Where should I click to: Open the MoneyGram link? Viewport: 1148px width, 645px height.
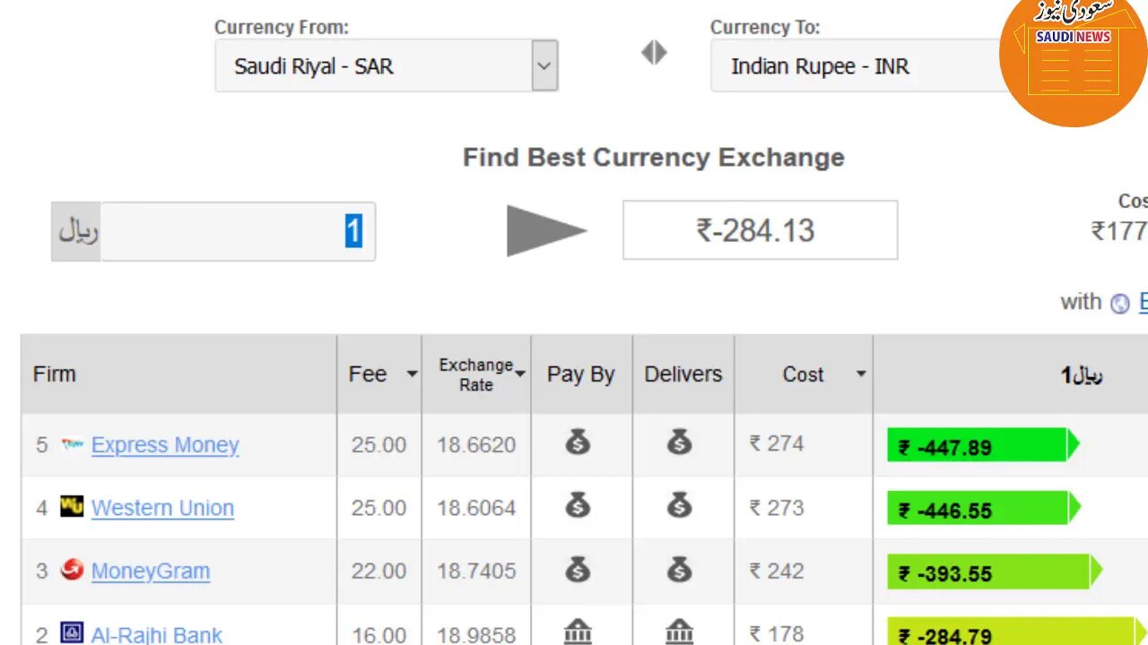tap(151, 572)
